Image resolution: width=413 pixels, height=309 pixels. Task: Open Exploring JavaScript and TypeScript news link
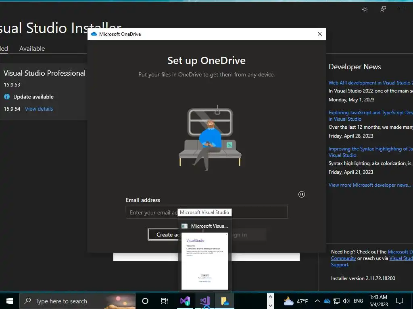pyautogui.click(x=371, y=115)
